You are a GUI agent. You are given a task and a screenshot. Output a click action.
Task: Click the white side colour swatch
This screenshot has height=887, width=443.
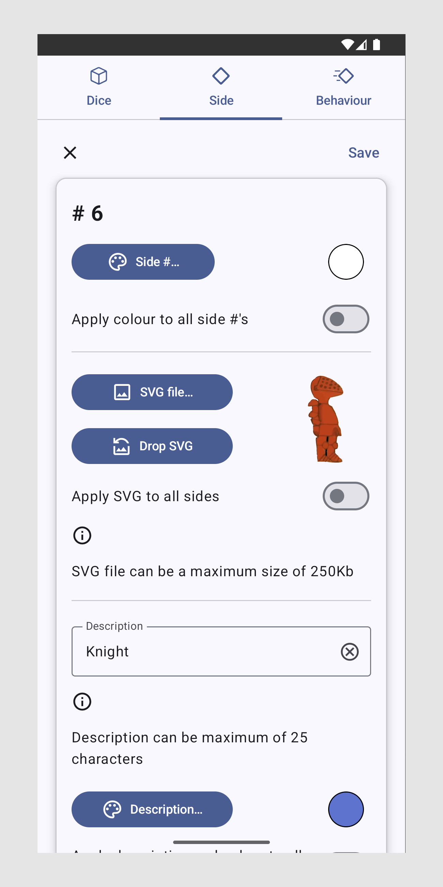[x=346, y=262]
